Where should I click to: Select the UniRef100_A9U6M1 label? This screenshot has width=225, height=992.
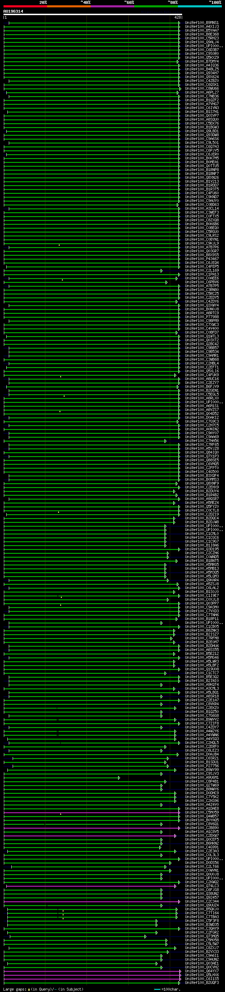(x=201, y=777)
